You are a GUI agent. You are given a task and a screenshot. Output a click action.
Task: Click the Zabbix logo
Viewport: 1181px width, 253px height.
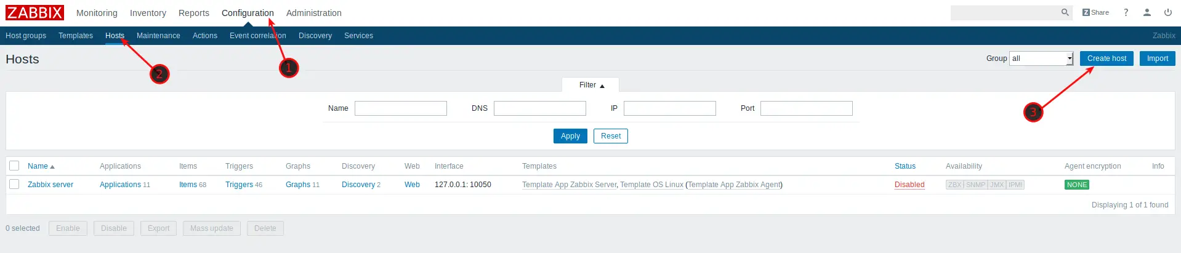(34, 12)
